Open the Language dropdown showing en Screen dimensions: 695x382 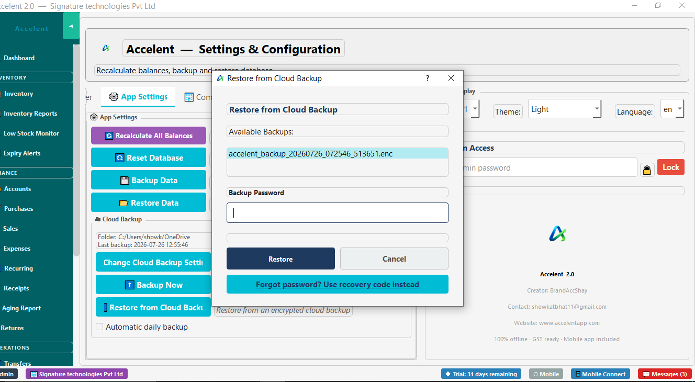click(672, 109)
